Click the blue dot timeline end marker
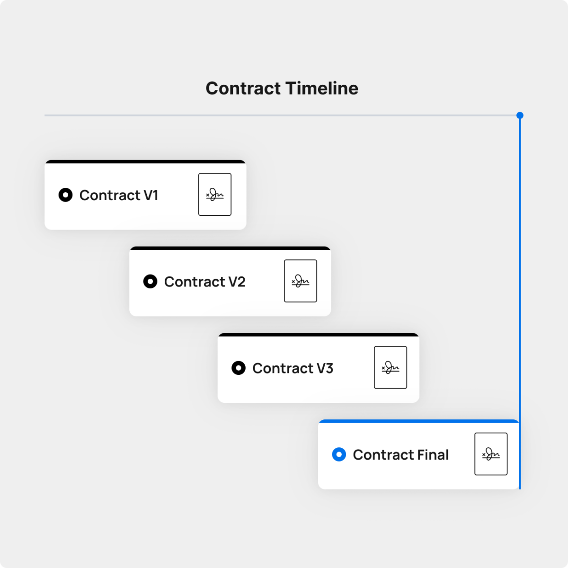Image resolution: width=568 pixels, height=568 pixels. pyautogui.click(x=520, y=115)
